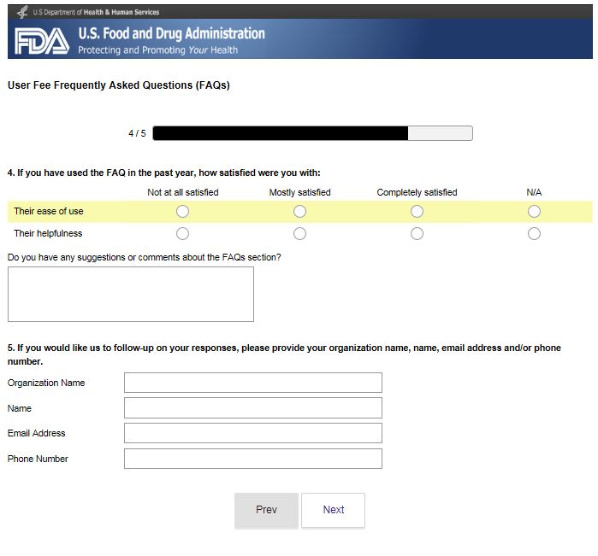Screen dimensions: 598x556
Task: Select 'Not at all satisfied' for ease of use
Action: point(182,212)
